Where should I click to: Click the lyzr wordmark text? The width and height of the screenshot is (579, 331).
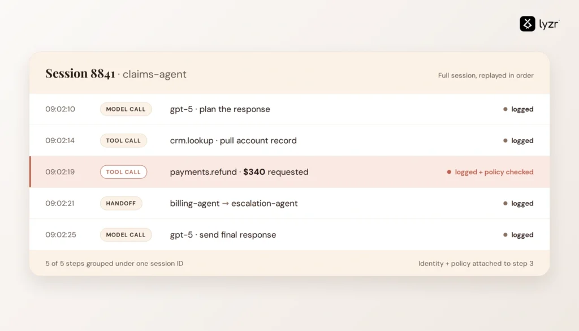pos(549,24)
